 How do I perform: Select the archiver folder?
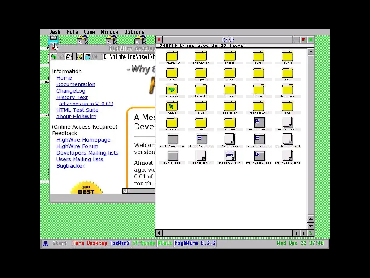[x=201, y=58]
